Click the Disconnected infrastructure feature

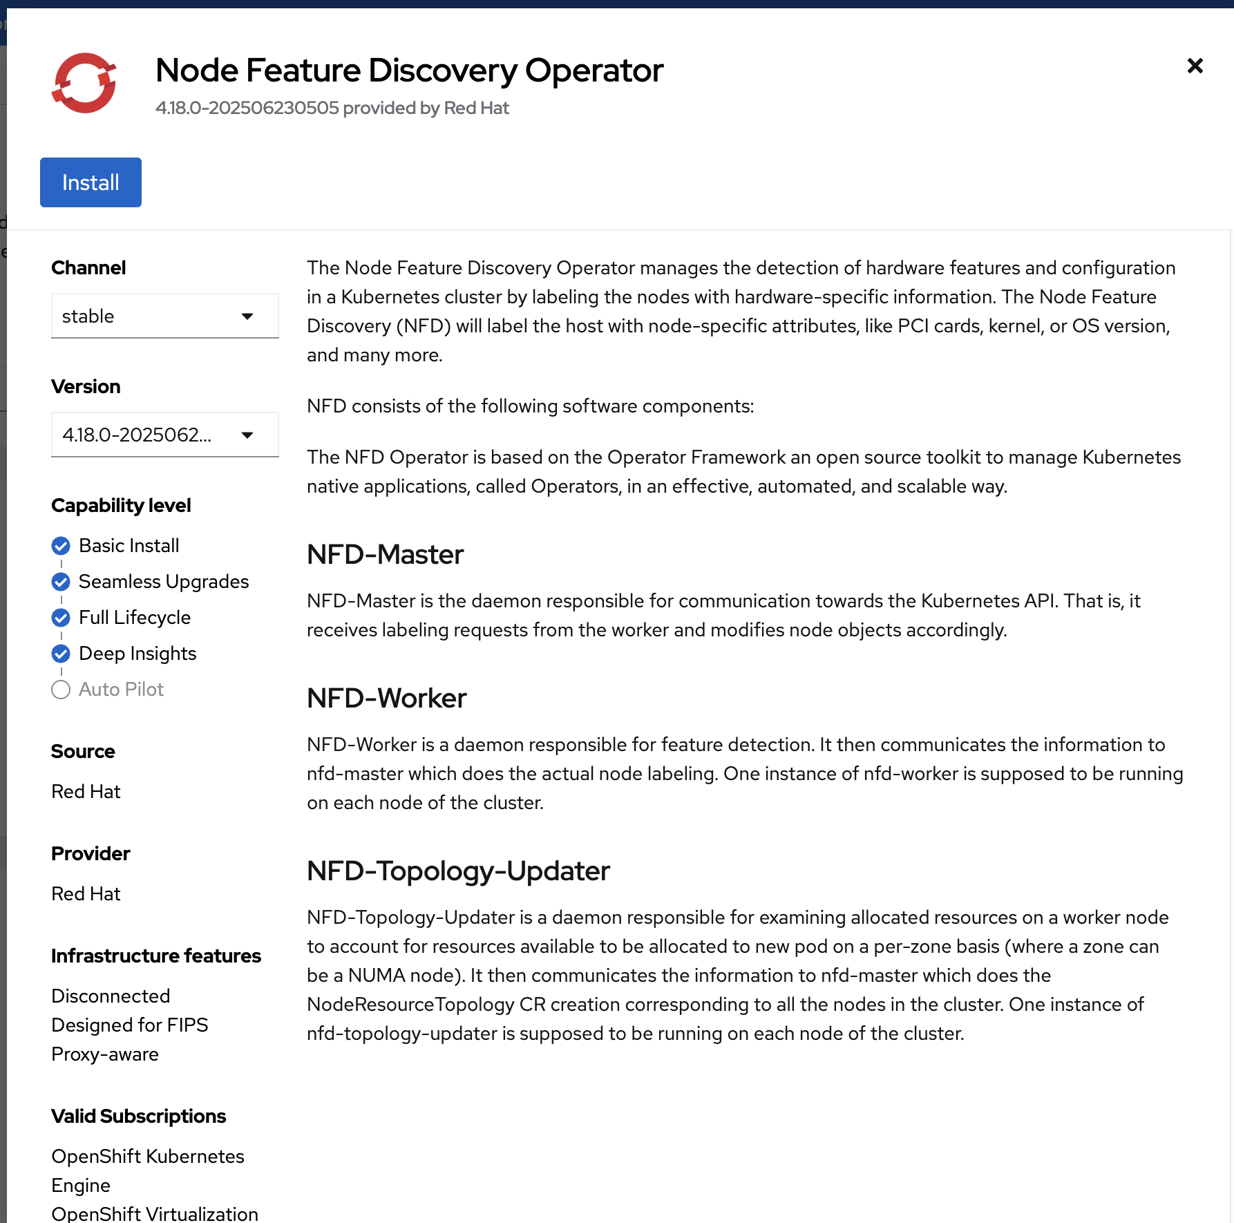click(x=111, y=996)
